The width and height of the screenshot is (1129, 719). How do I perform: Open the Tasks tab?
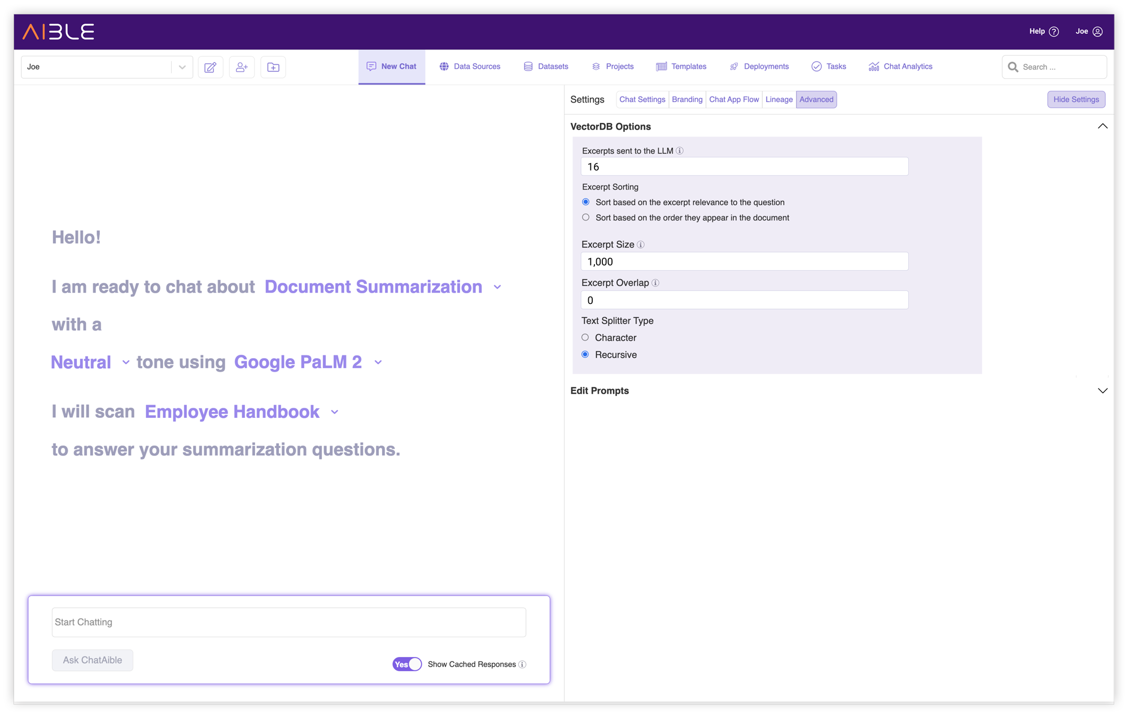(829, 67)
